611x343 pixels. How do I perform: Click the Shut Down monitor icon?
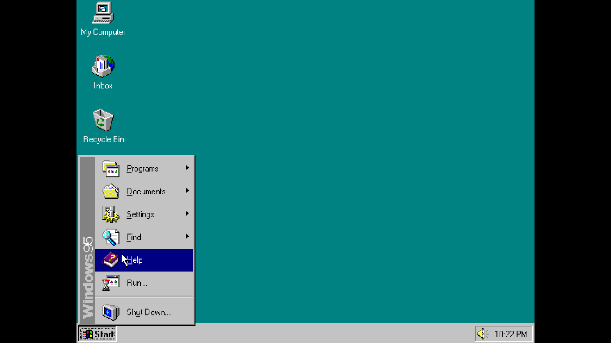click(110, 312)
